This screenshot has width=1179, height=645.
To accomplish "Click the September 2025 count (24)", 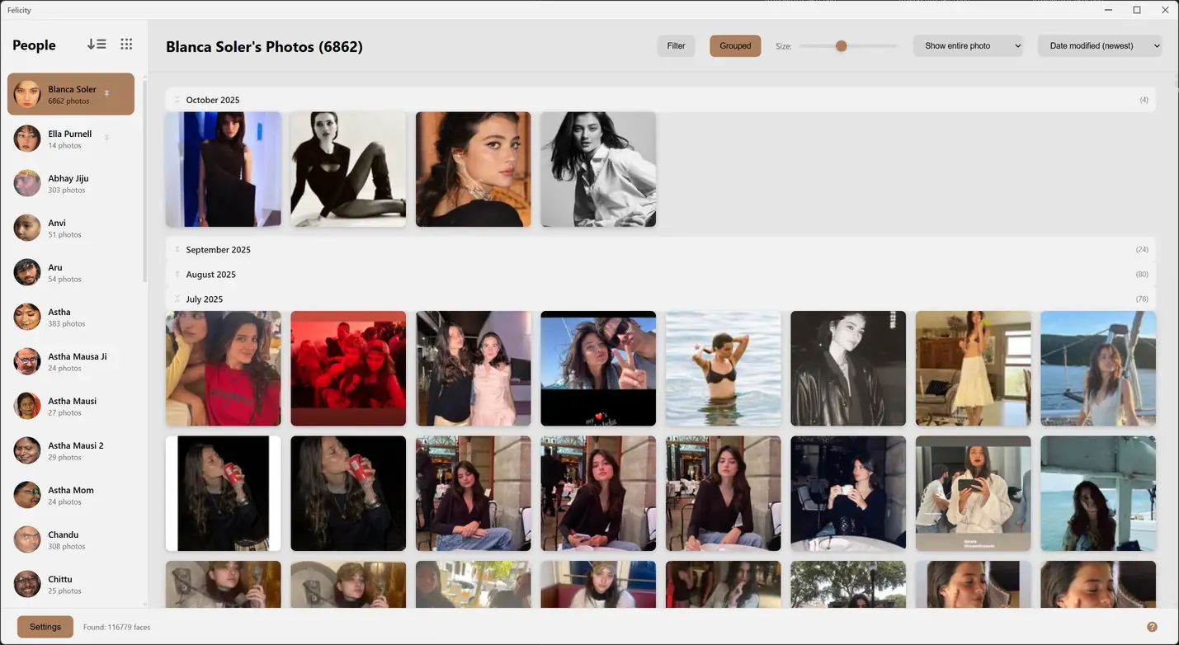I will tap(1142, 250).
